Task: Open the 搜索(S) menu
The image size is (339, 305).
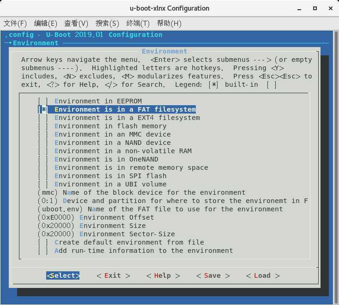Action: click(107, 24)
